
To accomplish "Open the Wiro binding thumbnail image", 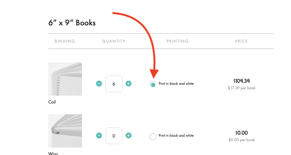I will pos(65,131).
